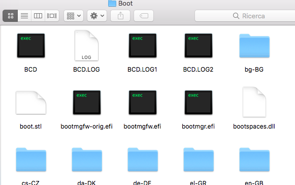
Task: Select the da-DK folder icon
Action: [x=87, y=160]
